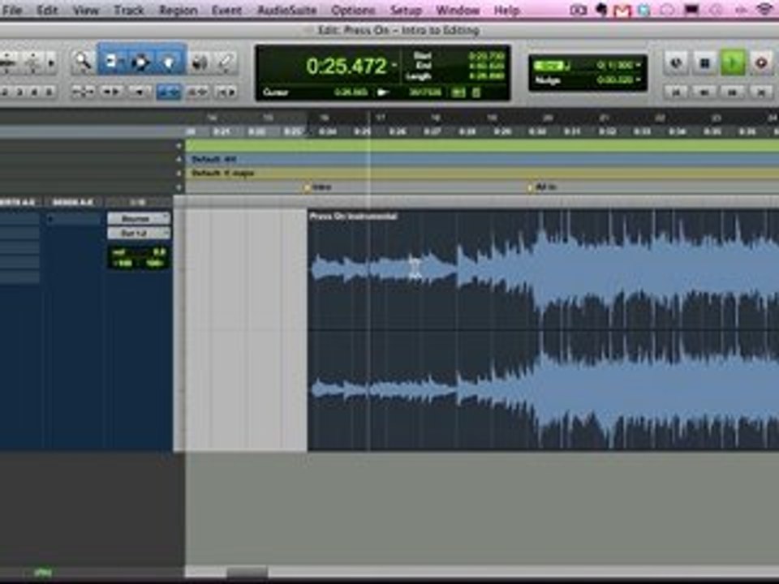Open the Track menu
Image resolution: width=779 pixels, height=584 pixels.
pos(129,10)
